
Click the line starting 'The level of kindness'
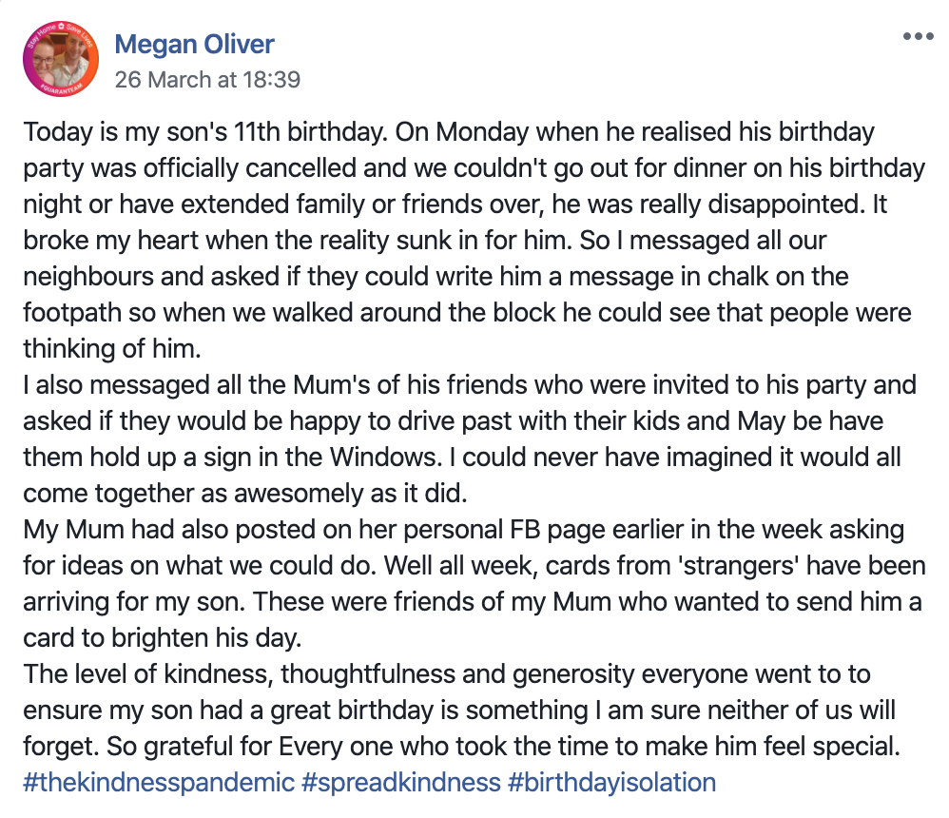click(x=447, y=673)
